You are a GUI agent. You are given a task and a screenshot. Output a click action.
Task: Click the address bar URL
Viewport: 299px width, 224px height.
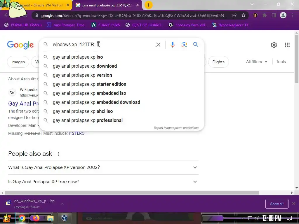134,15
